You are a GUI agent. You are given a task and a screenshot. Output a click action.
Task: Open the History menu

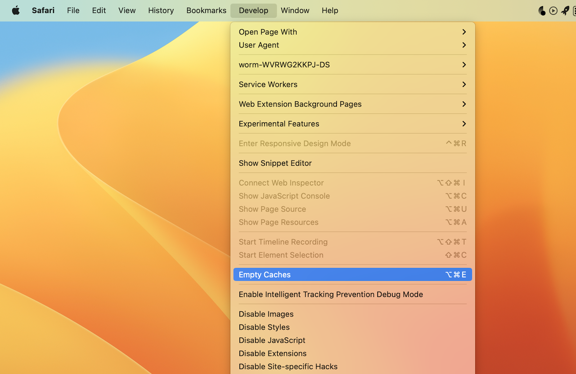pyautogui.click(x=161, y=10)
